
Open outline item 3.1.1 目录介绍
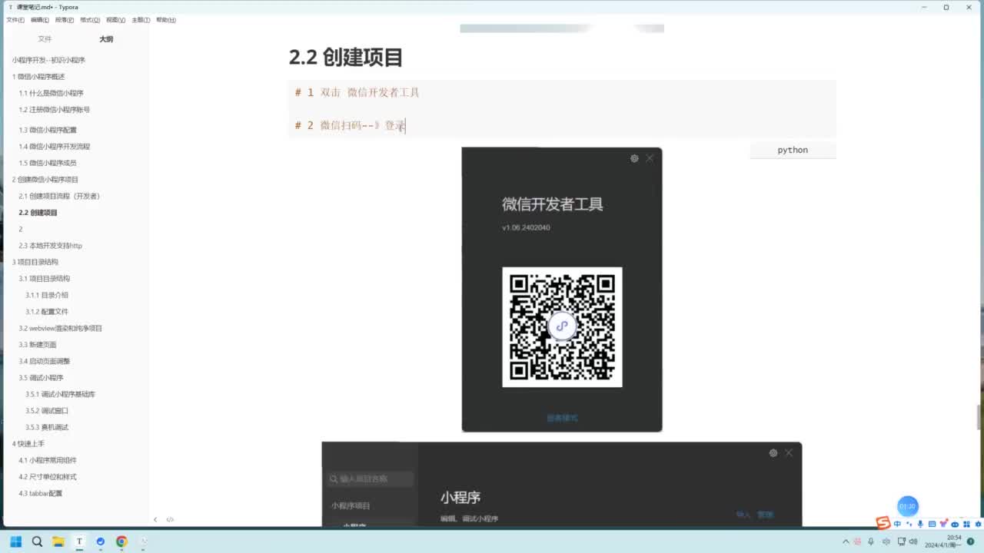(47, 295)
